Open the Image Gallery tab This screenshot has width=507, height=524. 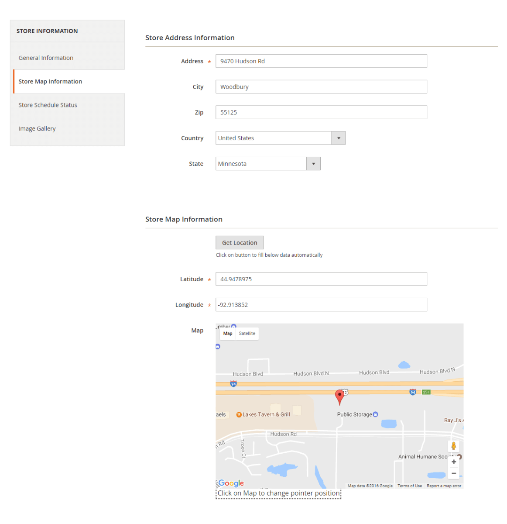coord(37,129)
